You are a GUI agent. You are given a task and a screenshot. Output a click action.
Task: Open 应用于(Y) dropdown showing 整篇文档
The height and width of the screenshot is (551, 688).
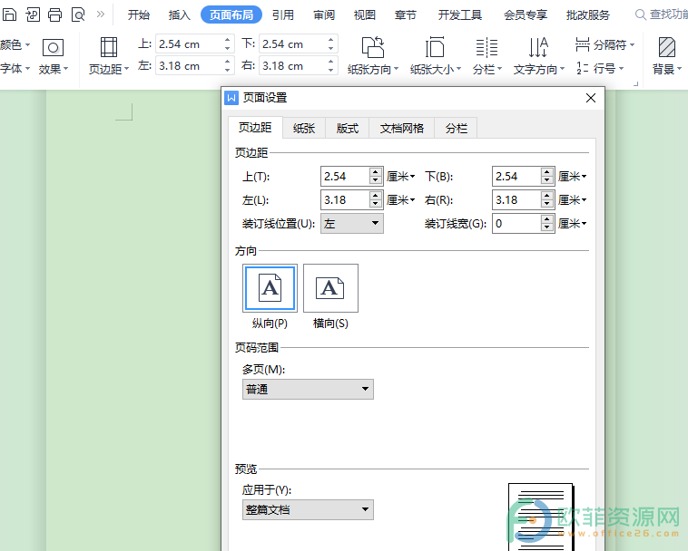(x=308, y=510)
